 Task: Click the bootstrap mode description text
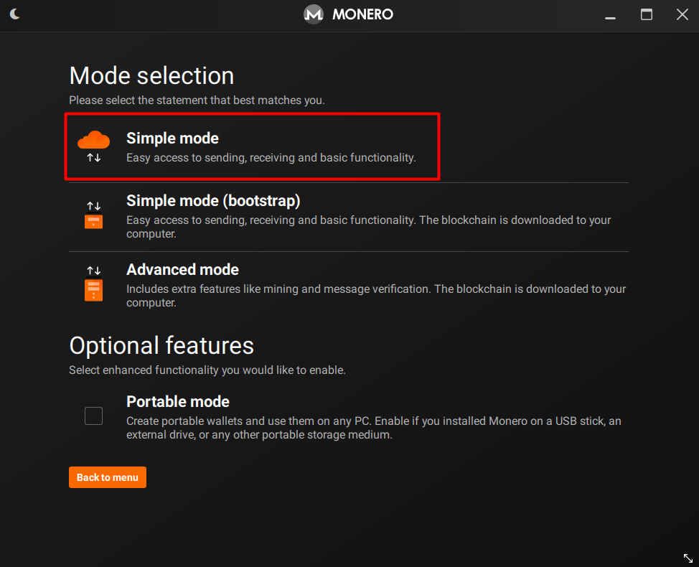[x=368, y=227]
